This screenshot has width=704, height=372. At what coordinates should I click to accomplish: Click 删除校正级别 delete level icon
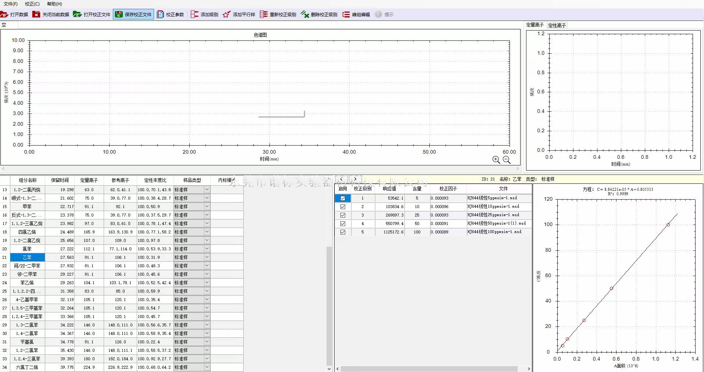click(x=319, y=14)
